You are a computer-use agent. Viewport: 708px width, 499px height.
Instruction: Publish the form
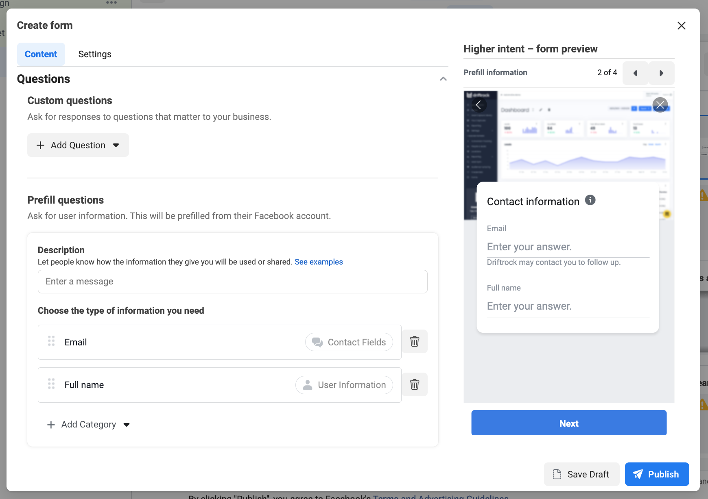tap(657, 474)
